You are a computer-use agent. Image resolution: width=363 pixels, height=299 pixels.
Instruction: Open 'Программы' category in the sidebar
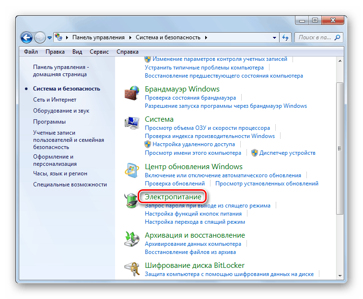tap(49, 122)
